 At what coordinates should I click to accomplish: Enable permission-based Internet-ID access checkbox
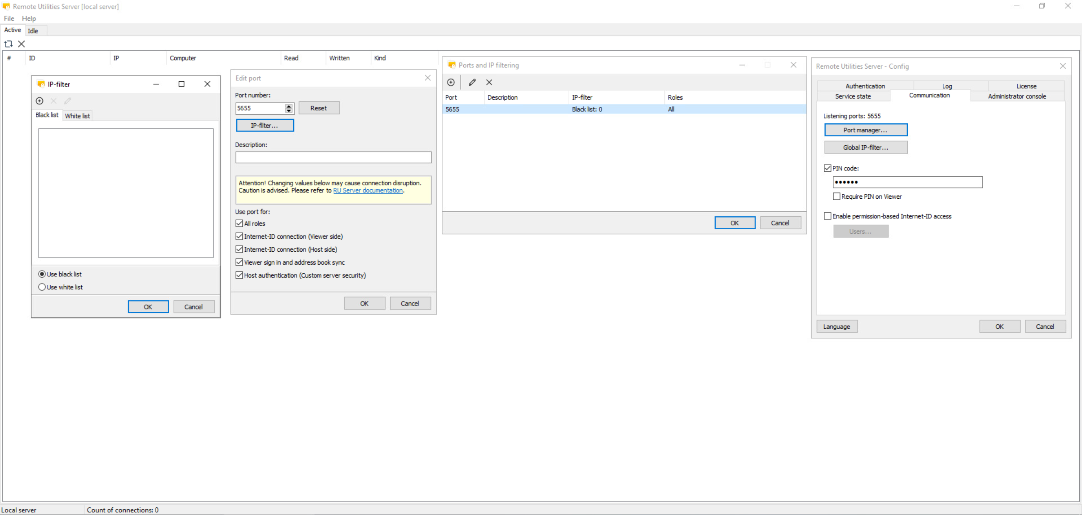tap(827, 216)
